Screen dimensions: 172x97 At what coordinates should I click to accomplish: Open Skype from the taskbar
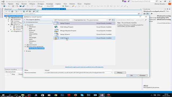click(x=82, y=95)
